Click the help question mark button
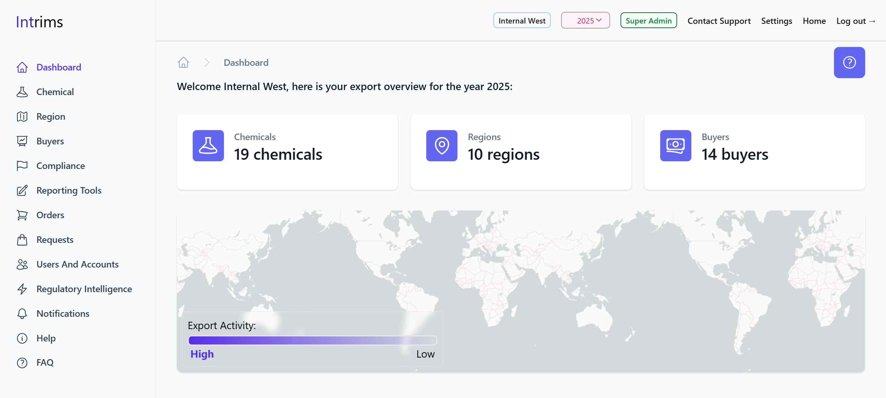886x398 pixels. [x=849, y=62]
